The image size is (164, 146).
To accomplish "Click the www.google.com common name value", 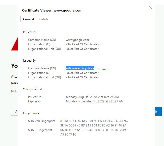I will [77, 40].
